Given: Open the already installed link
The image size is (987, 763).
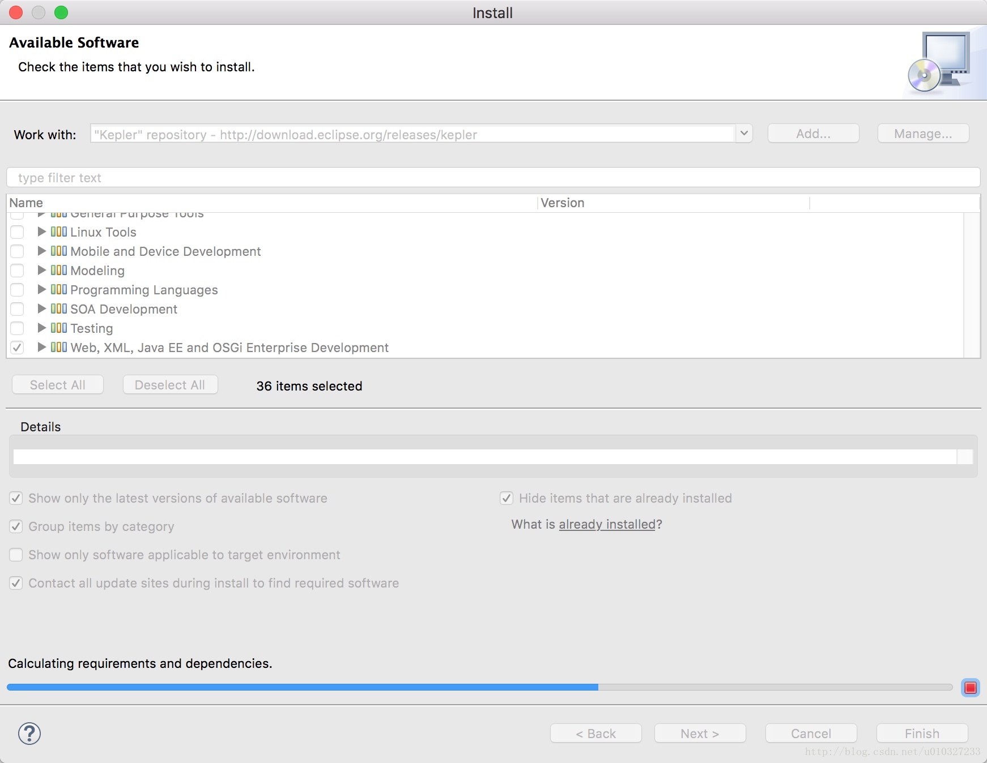Looking at the screenshot, I should pos(607,525).
